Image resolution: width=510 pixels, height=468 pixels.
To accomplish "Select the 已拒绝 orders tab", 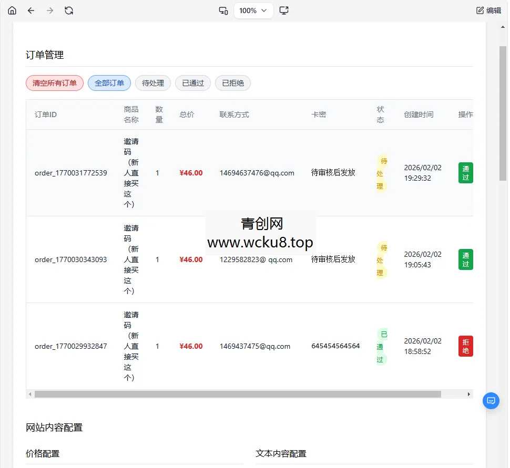I will click(232, 82).
